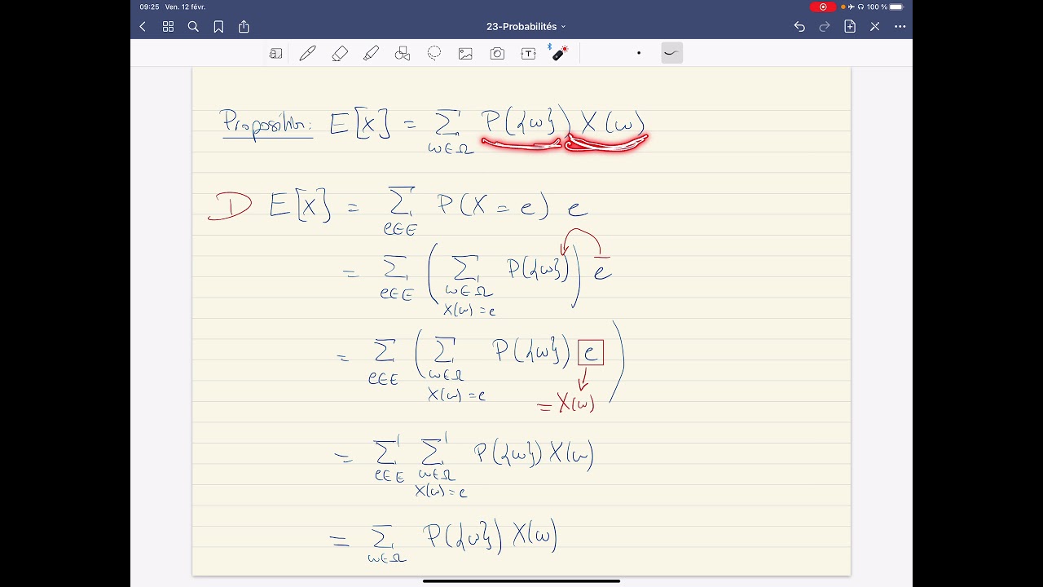Open the share and export menu

(x=244, y=27)
